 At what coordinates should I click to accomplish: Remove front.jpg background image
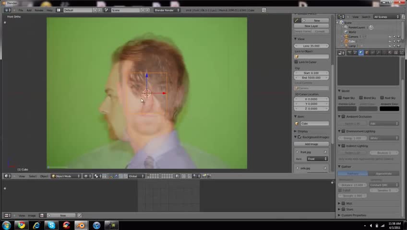tap(325, 152)
